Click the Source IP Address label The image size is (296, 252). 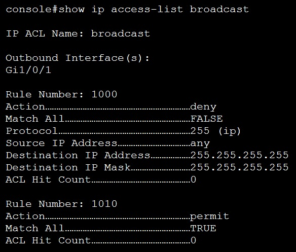(61, 143)
